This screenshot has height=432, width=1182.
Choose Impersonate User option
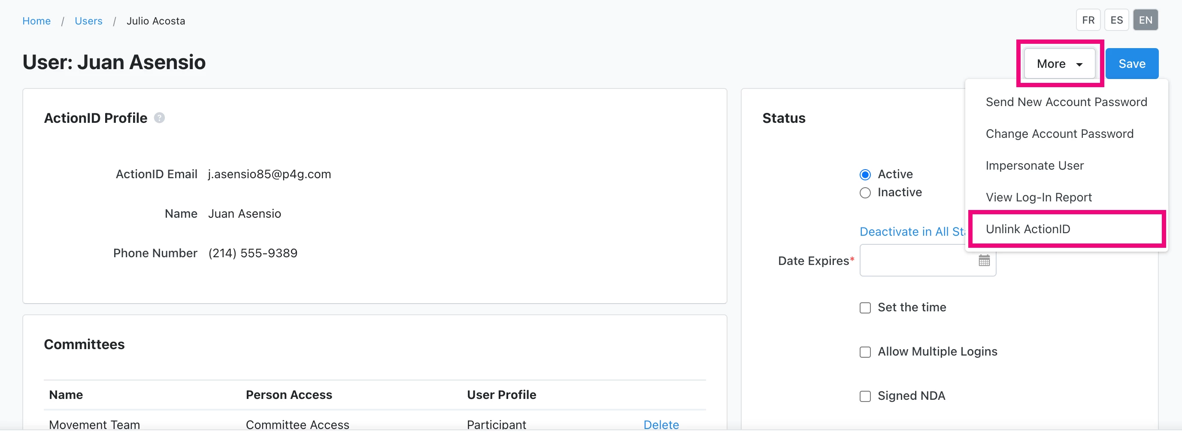[1035, 165]
